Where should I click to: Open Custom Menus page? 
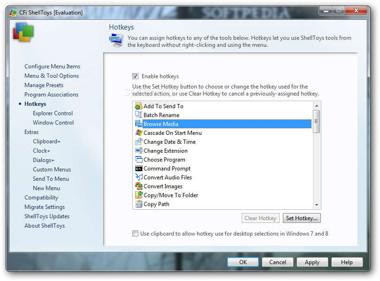[52, 170]
